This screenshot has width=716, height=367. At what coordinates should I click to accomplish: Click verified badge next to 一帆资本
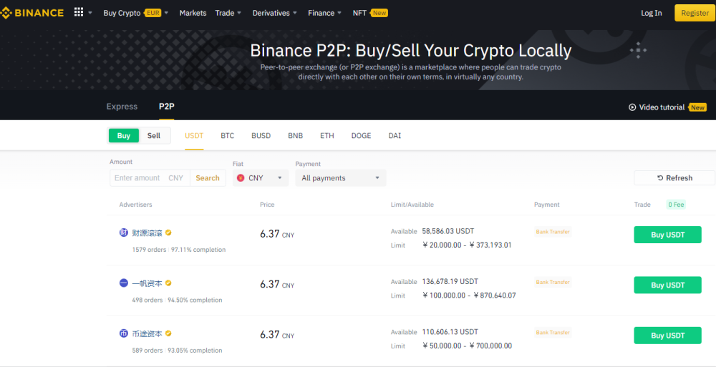tap(168, 283)
